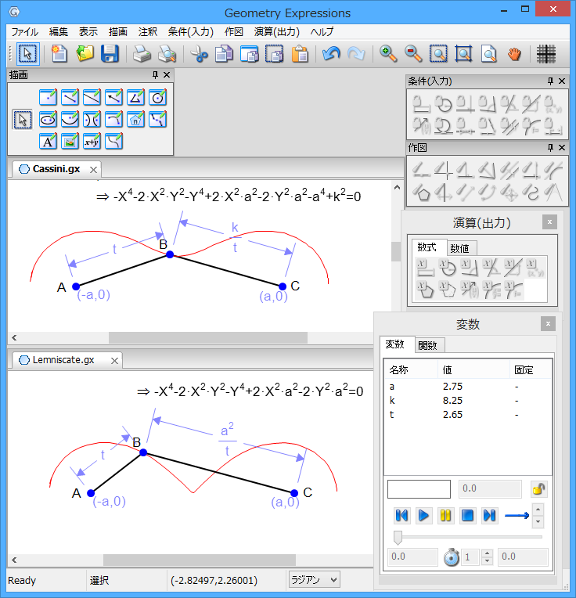The height and width of the screenshot is (598, 576).
Task: Choose the Draw Text tool (A icon)
Action: pyautogui.click(x=48, y=141)
